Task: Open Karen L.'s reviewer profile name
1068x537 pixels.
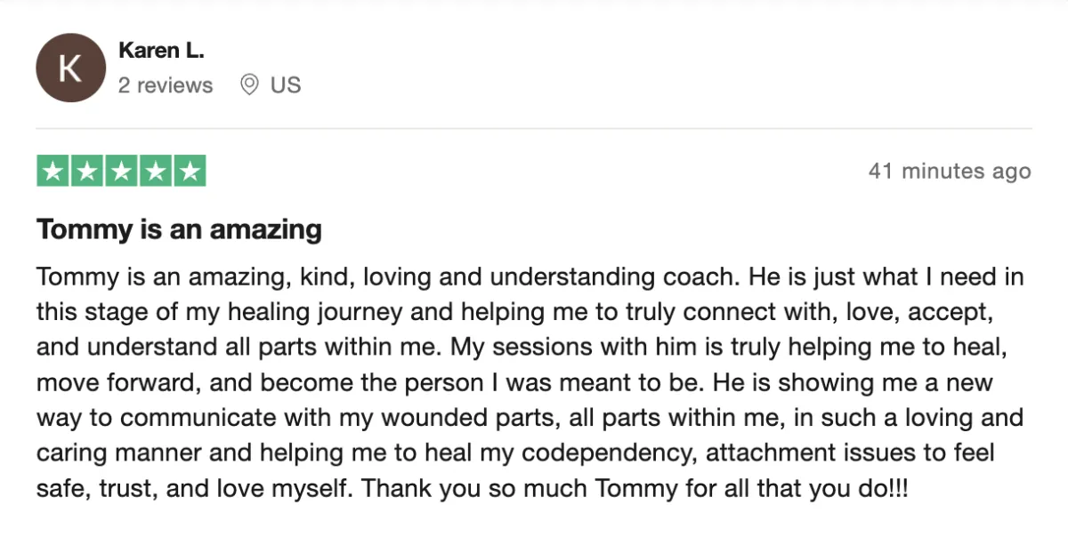Action: (x=161, y=51)
